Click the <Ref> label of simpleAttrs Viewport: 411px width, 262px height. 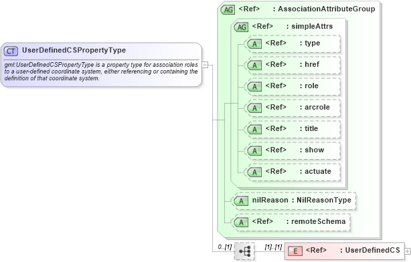tap(262, 26)
